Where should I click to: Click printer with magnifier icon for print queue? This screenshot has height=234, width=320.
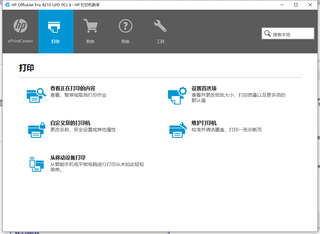[x=36, y=95]
